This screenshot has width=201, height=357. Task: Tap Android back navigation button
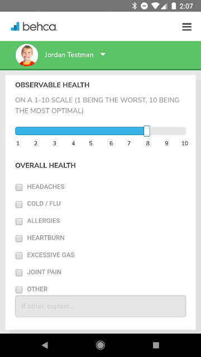coord(45,345)
